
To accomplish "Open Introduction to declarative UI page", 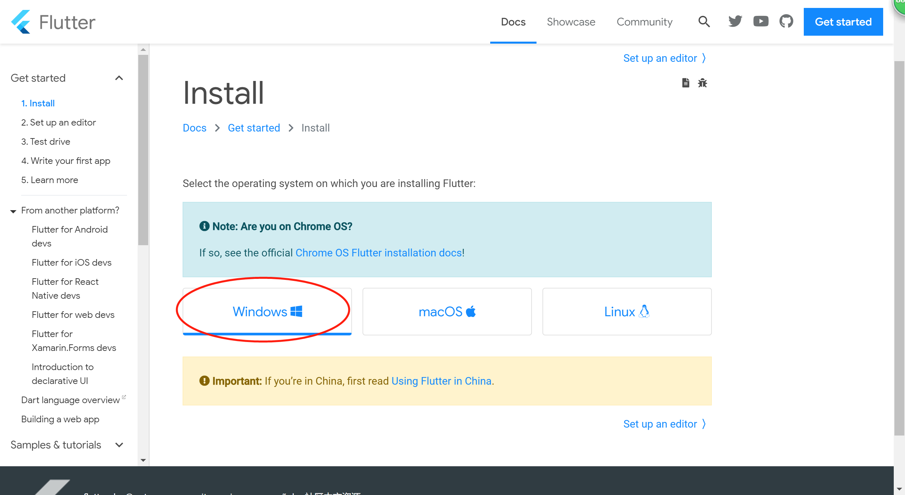I will [x=63, y=374].
